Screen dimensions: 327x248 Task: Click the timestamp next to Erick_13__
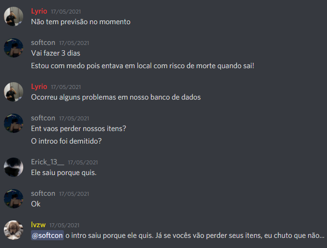(83, 162)
